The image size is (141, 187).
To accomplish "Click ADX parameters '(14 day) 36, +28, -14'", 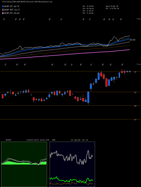I will [x=79, y=140].
